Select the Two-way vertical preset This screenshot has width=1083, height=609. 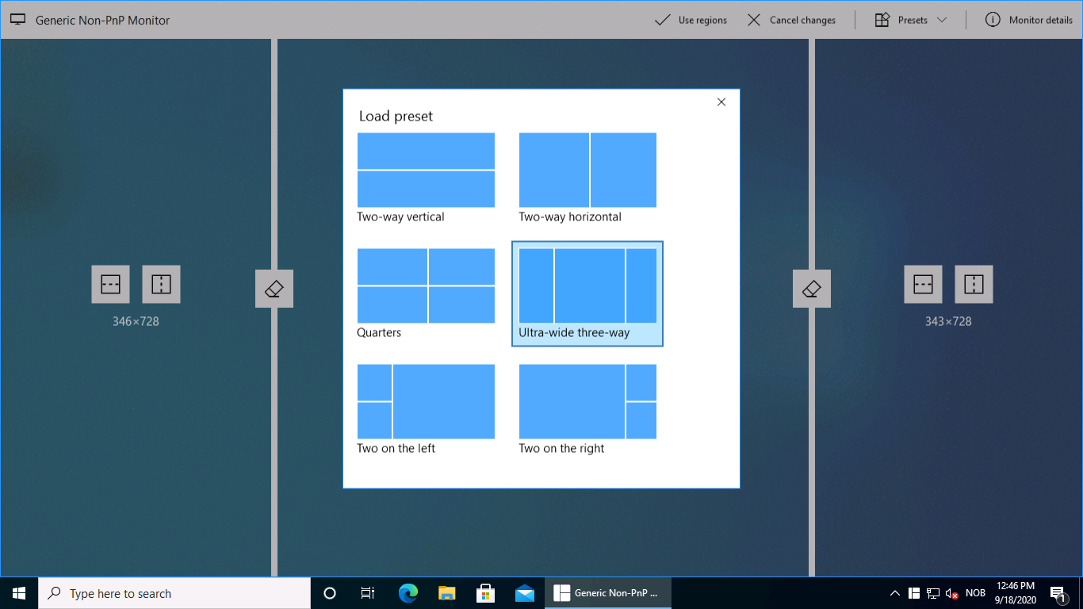coord(426,170)
